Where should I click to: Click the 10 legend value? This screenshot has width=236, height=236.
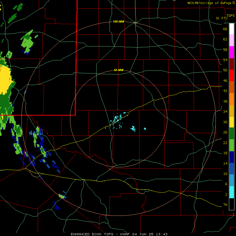pyautogui.click(x=225, y=174)
